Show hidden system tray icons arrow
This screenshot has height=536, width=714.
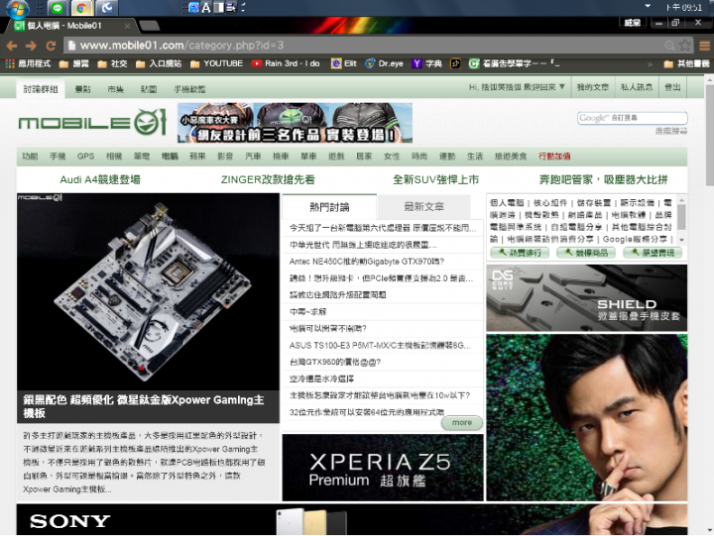tap(648, 6)
